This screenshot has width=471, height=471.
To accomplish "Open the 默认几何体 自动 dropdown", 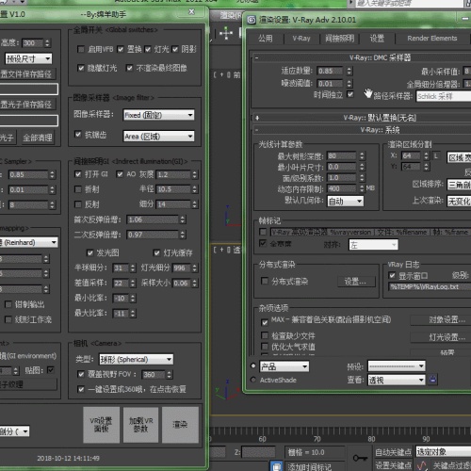I will tap(346, 202).
